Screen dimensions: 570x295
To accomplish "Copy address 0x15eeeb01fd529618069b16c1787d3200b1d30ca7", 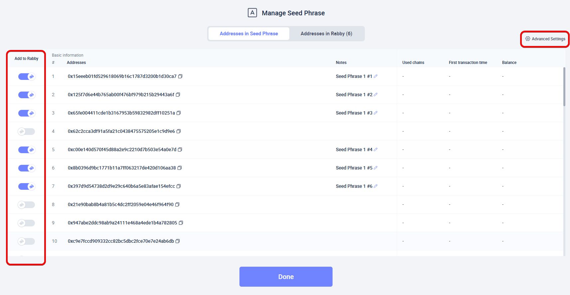I will pyautogui.click(x=180, y=76).
